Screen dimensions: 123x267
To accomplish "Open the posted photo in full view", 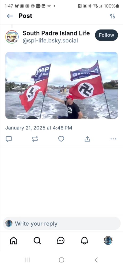I will pyautogui.click(x=61, y=85).
